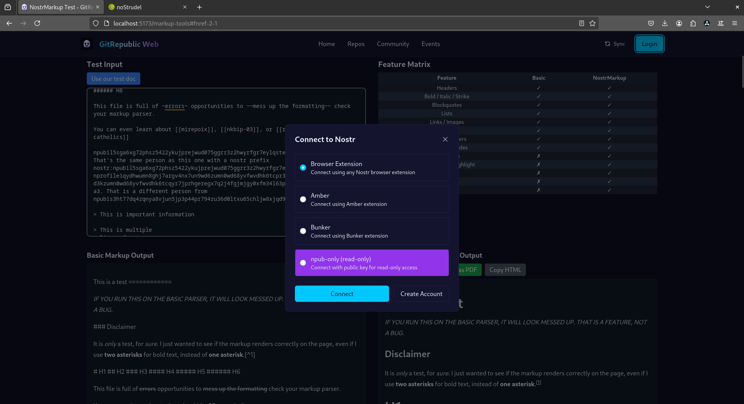Open a new browser tab
The image size is (744, 404).
(x=199, y=7)
